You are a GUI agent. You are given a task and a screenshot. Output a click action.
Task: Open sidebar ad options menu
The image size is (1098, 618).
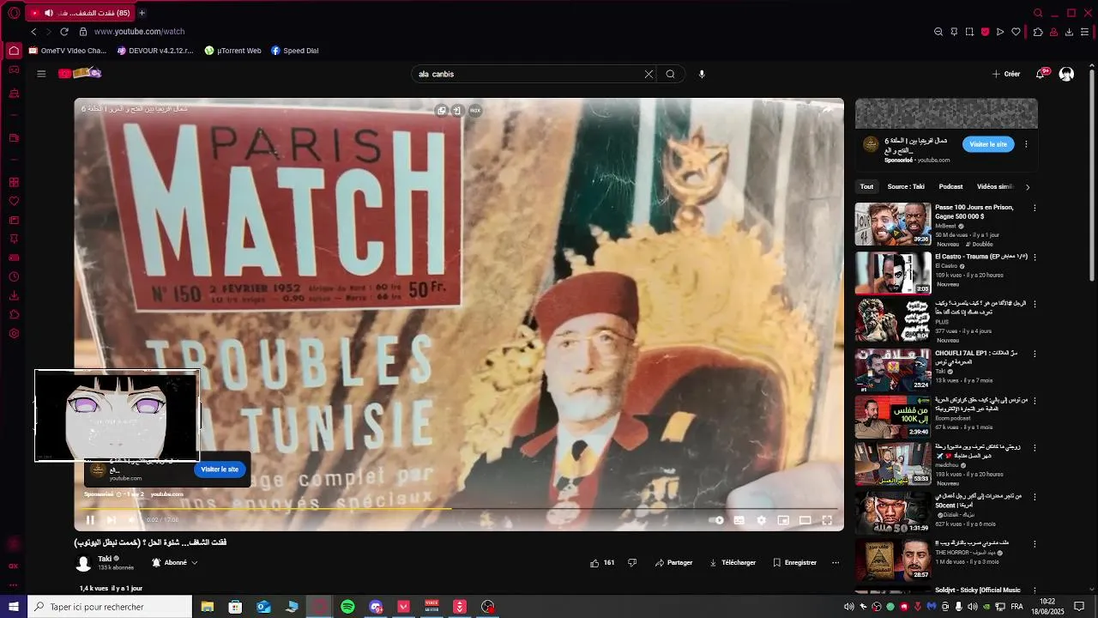point(1026,144)
